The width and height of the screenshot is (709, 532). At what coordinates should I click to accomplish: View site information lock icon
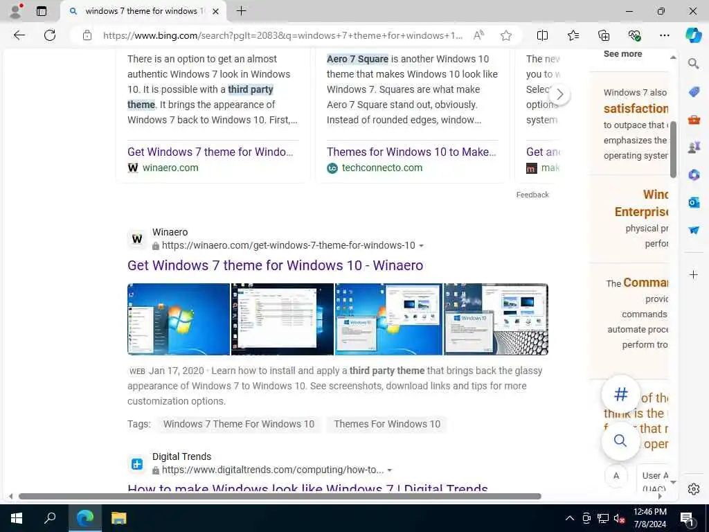coord(87,35)
